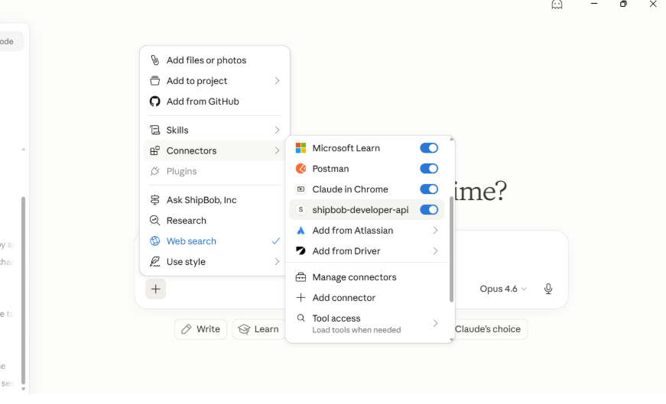Choose the Research menu item
The image size is (666, 404).
[x=215, y=221]
